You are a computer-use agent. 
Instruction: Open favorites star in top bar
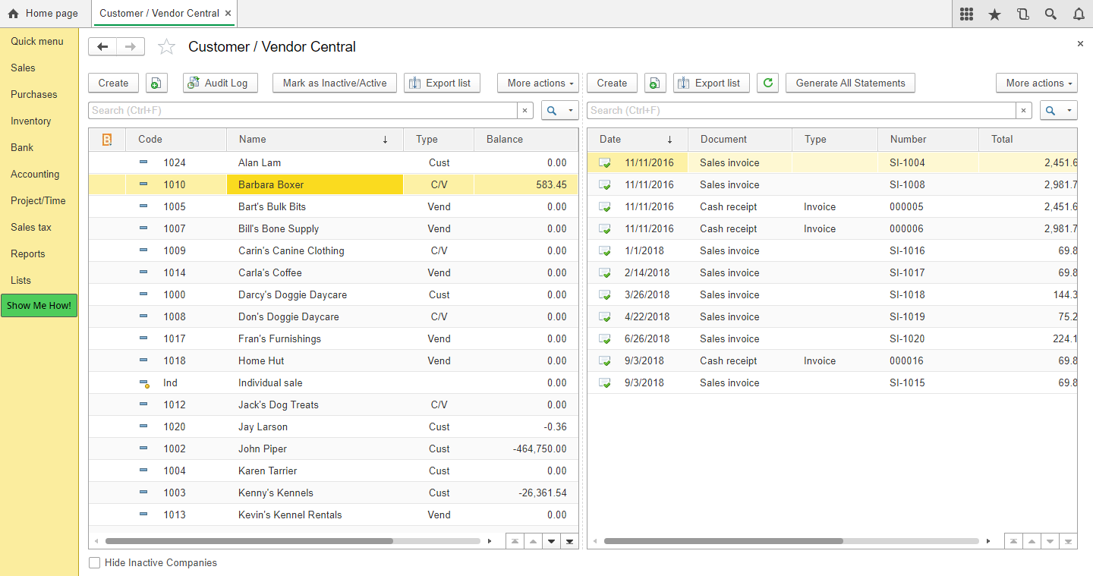[994, 14]
